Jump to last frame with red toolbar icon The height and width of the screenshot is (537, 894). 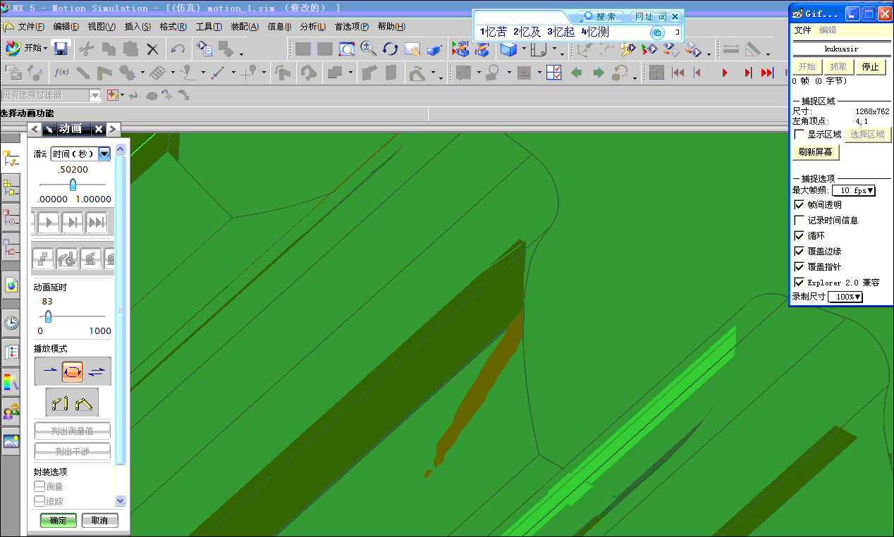[768, 73]
